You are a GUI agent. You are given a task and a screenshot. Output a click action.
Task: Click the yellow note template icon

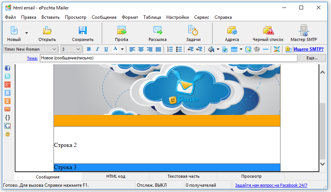pyautogui.click(x=288, y=50)
